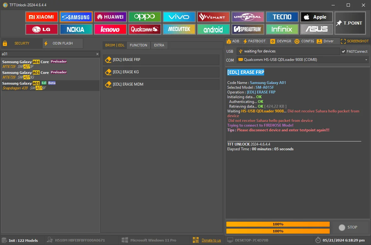Click the Trying to connect to FIREHOSE Mode line

(260, 125)
